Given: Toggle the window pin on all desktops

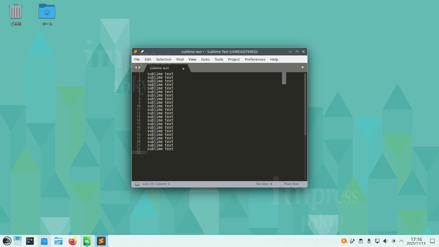Looking at the screenshot, I should [x=142, y=52].
